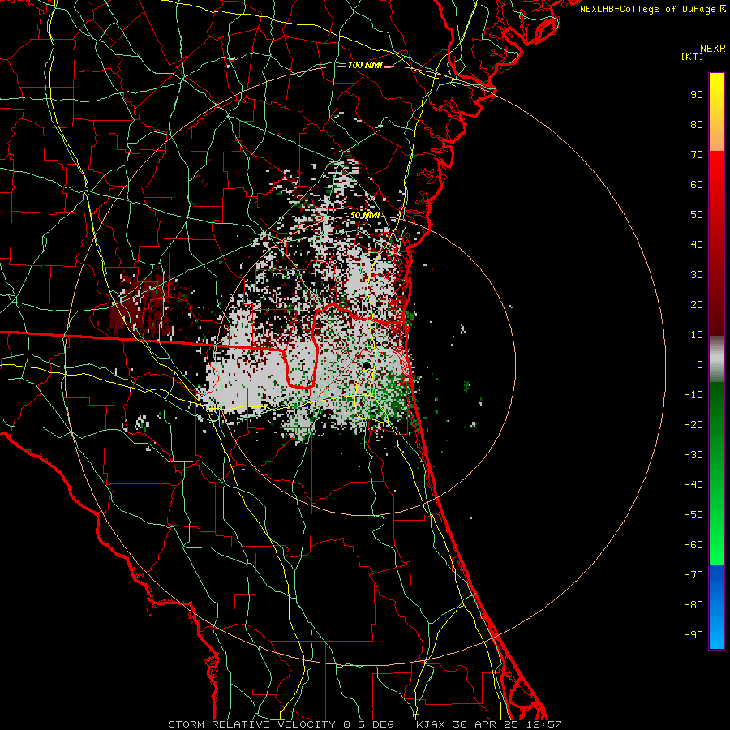Click the -50 knot scale value
Screen dimensions: 730x730
pos(693,514)
